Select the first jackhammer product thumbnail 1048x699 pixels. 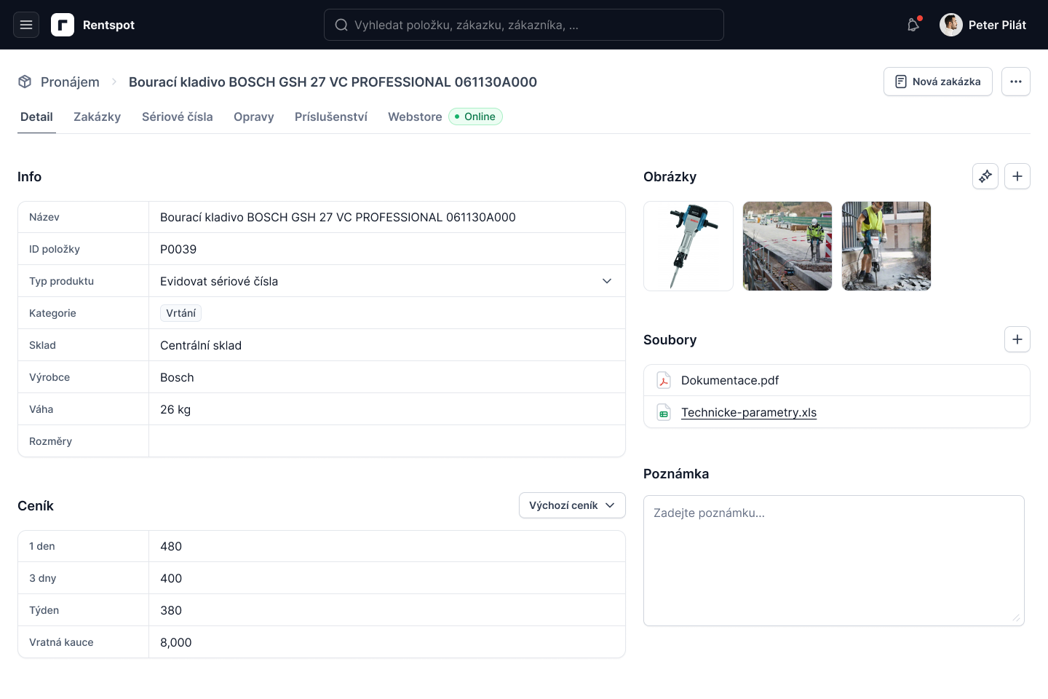tap(688, 246)
